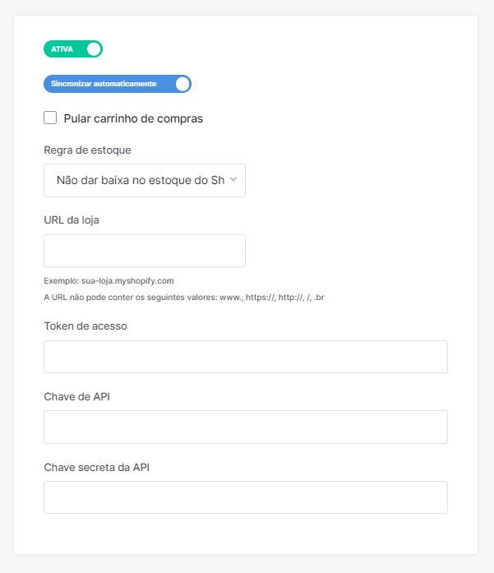Click the white knob on ATIVA toggle

point(94,49)
